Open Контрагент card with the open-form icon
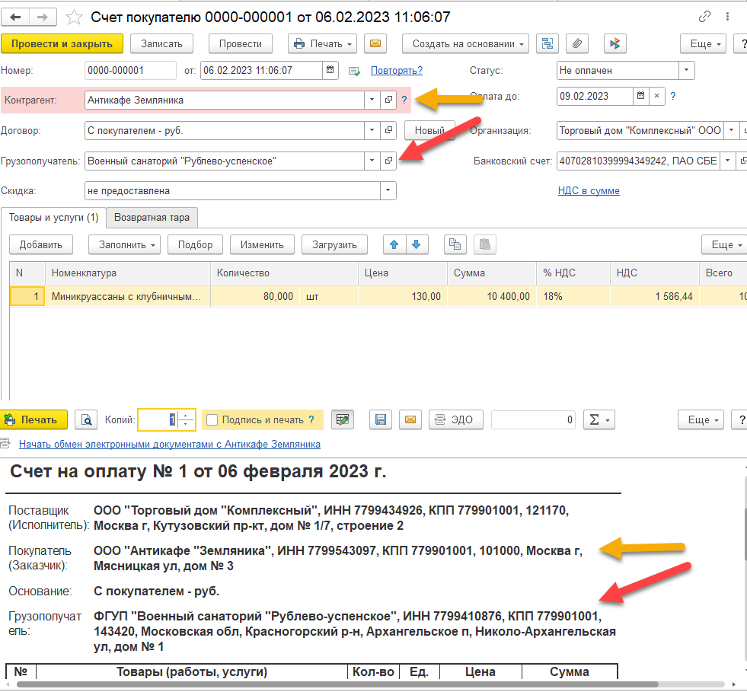This screenshot has width=747, height=692. pos(389,100)
